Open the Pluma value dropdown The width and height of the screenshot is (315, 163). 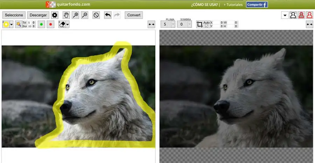(173, 24)
